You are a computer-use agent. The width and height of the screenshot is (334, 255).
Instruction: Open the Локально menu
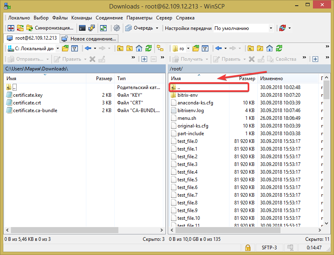pos(19,18)
